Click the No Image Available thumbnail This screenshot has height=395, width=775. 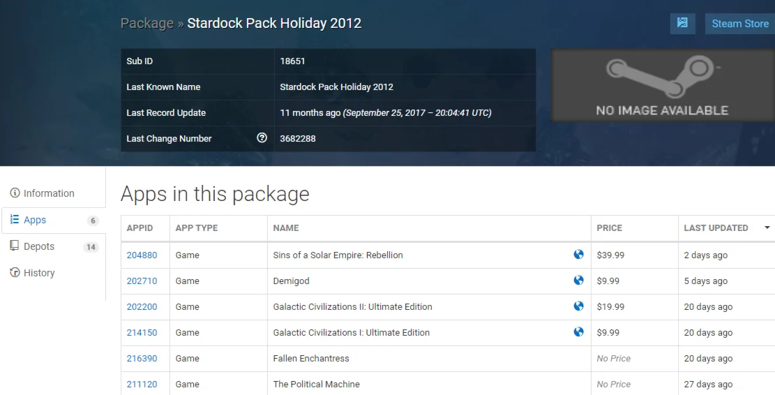pyautogui.click(x=662, y=86)
